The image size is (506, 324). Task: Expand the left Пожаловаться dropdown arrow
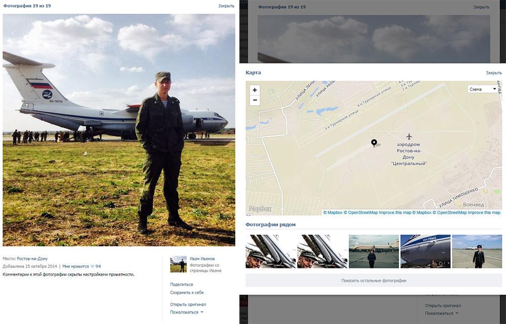(202, 312)
